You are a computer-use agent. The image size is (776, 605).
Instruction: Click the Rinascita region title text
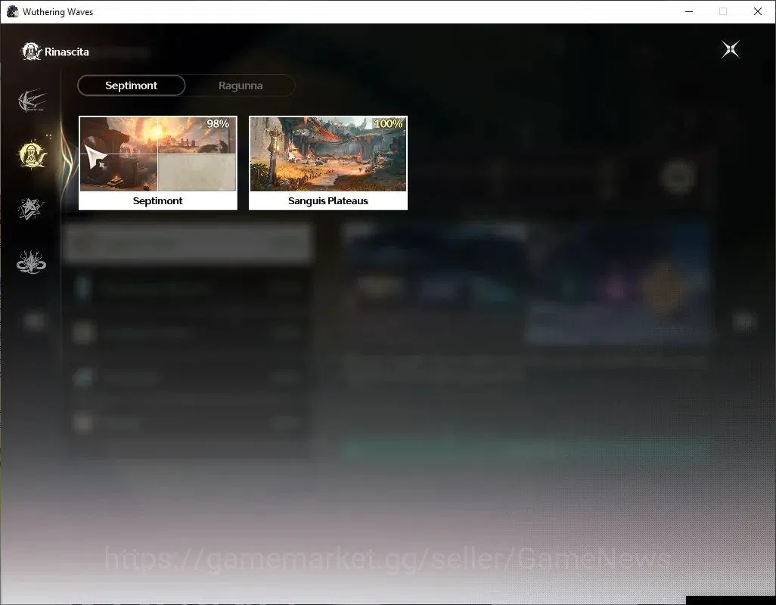point(67,52)
